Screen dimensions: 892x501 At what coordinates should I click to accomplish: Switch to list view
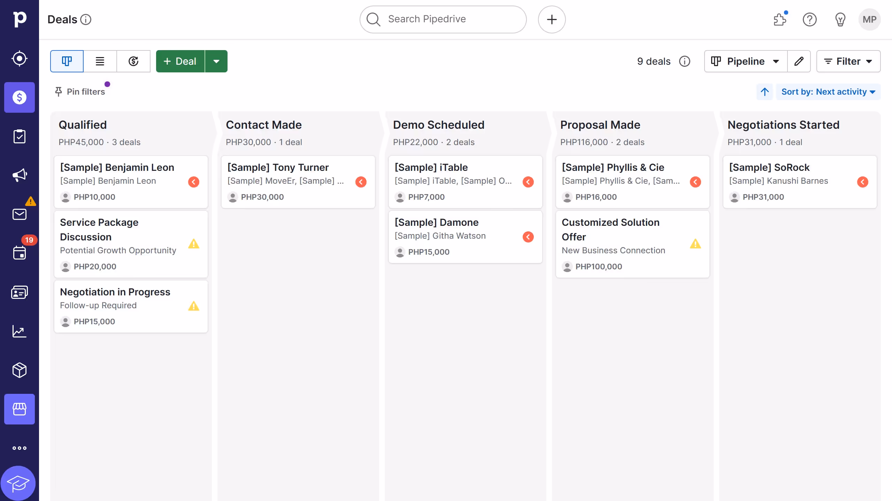[x=100, y=61]
